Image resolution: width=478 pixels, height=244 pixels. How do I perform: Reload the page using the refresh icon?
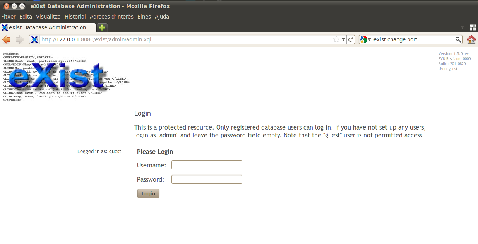pos(350,39)
